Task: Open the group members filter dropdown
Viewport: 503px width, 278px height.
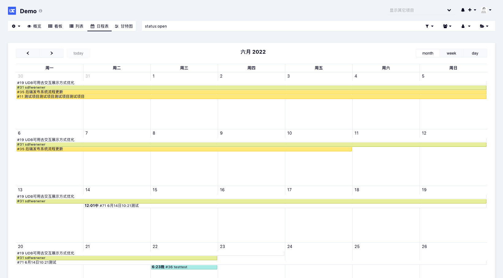Action: point(447,26)
